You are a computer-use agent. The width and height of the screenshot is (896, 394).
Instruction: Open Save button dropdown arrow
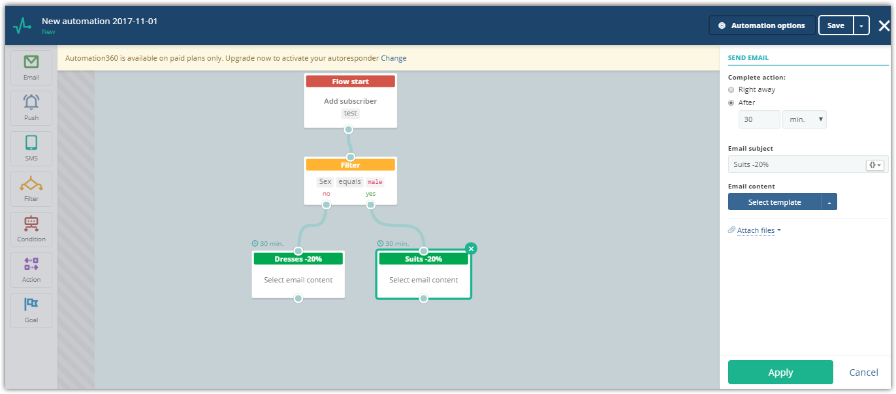click(x=861, y=25)
